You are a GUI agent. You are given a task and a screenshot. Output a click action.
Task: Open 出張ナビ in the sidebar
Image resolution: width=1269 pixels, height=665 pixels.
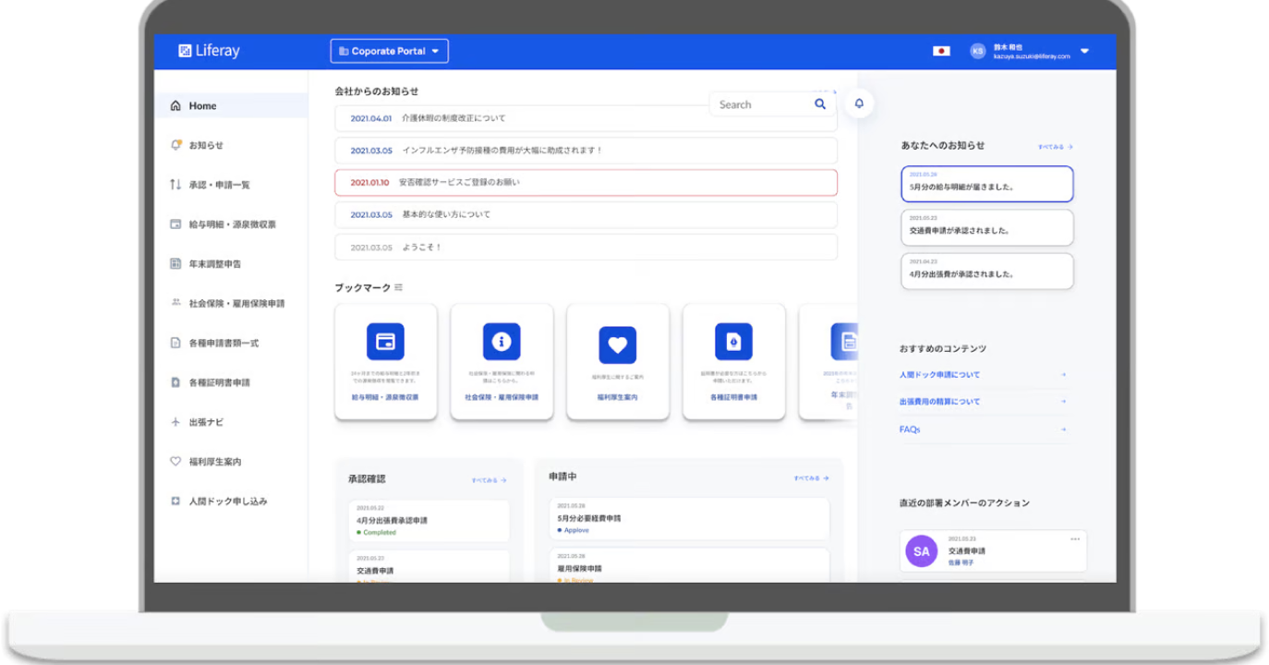click(x=206, y=422)
